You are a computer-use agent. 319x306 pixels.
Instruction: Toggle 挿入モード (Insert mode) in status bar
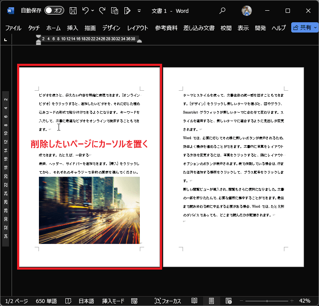(113, 301)
